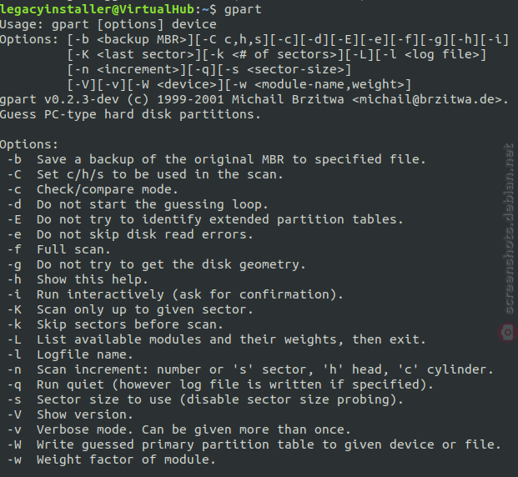Click the Scan increment option line
518x477 pixels.
point(250,369)
